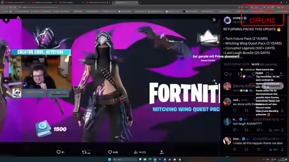Open the HYPEX profile avatar
Image resolution: width=289 pixels, height=162 pixels.
[227, 20]
